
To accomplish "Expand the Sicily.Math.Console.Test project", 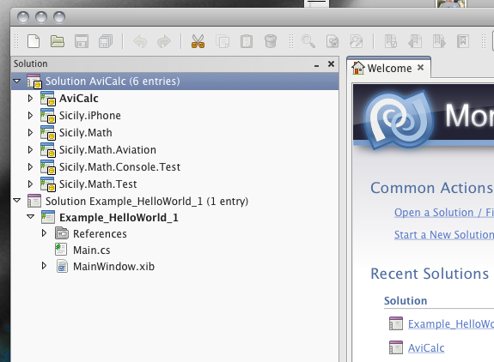I will point(30,166).
